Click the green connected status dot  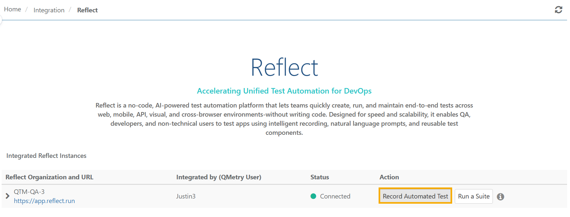click(x=313, y=196)
